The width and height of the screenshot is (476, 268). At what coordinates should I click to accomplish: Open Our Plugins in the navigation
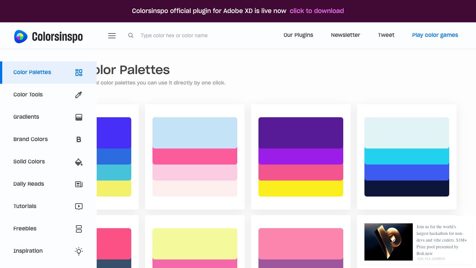pyautogui.click(x=298, y=35)
